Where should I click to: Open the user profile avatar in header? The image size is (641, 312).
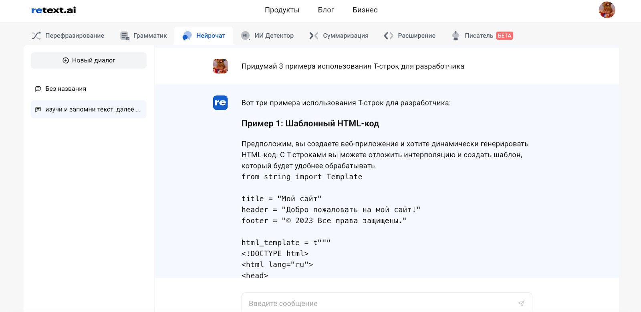click(x=607, y=10)
